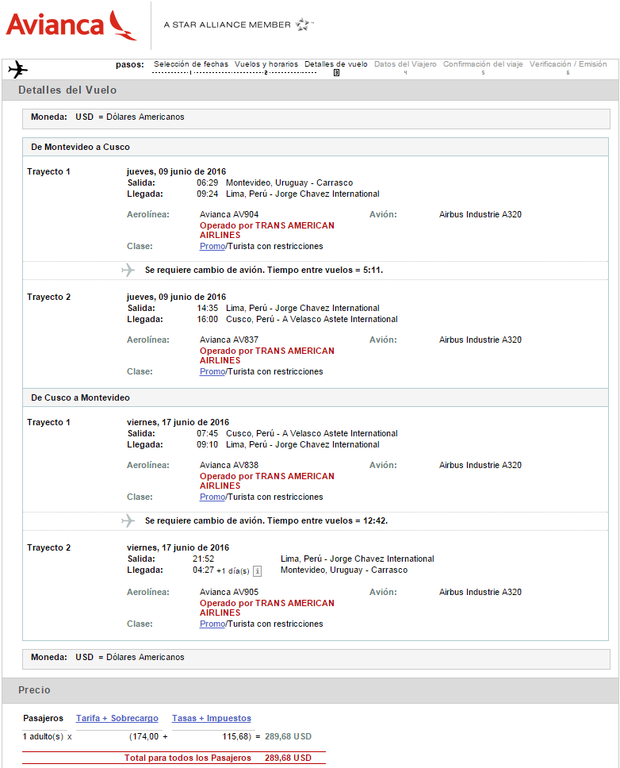This screenshot has height=768, width=620.
Task: Select the Datos del Viajero step
Action: pos(405,64)
